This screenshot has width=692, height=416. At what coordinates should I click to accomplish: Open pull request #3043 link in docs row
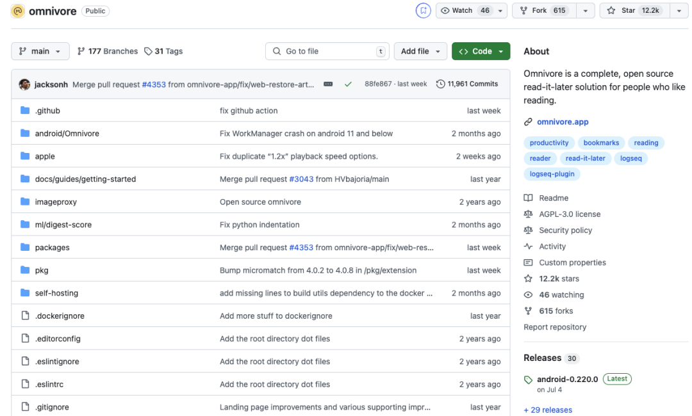[x=301, y=179]
